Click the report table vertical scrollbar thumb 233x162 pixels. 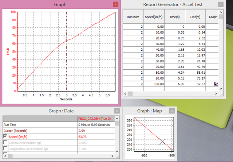point(221,17)
